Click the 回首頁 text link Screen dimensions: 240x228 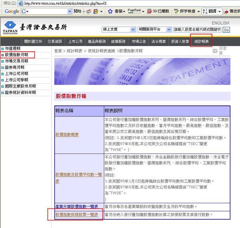pyautogui.click(x=223, y=51)
